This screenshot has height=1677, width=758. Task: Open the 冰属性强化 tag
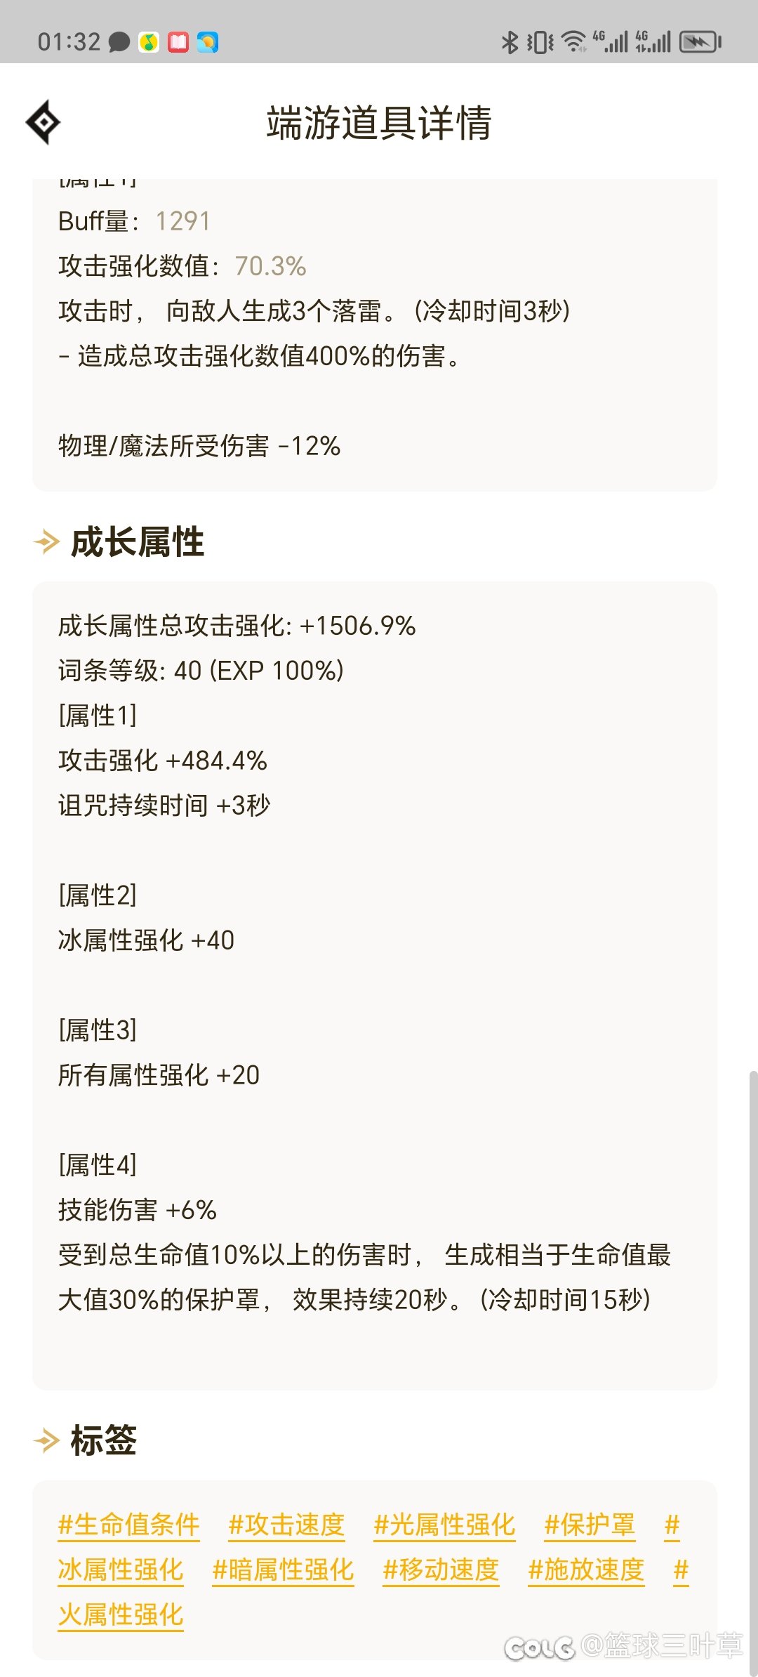pos(121,1570)
